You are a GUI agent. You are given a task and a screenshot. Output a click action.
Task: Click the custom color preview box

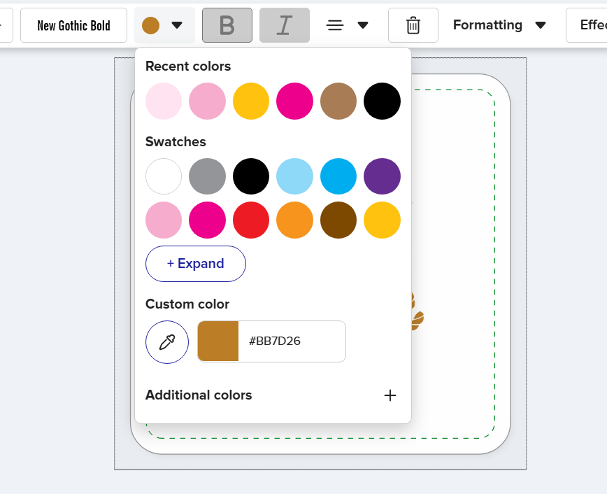click(x=218, y=341)
